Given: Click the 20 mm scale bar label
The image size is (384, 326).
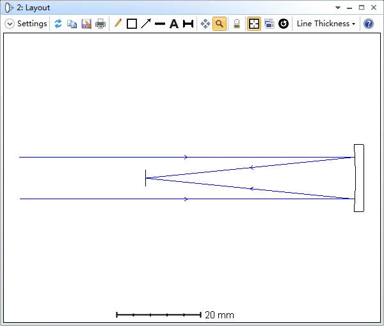Looking at the screenshot, I should click(220, 315).
